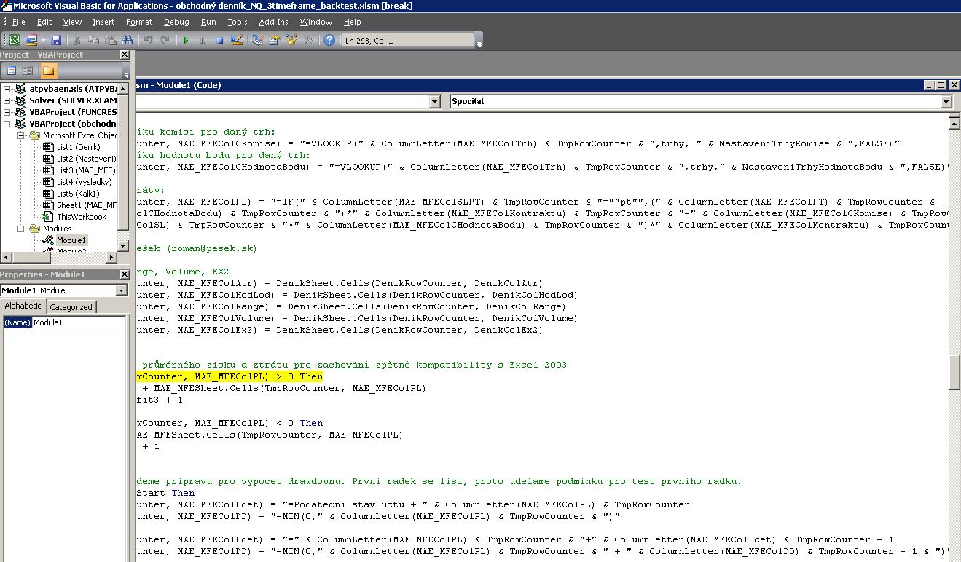
Task: Switch to the Categorized tab
Action: tap(71, 307)
